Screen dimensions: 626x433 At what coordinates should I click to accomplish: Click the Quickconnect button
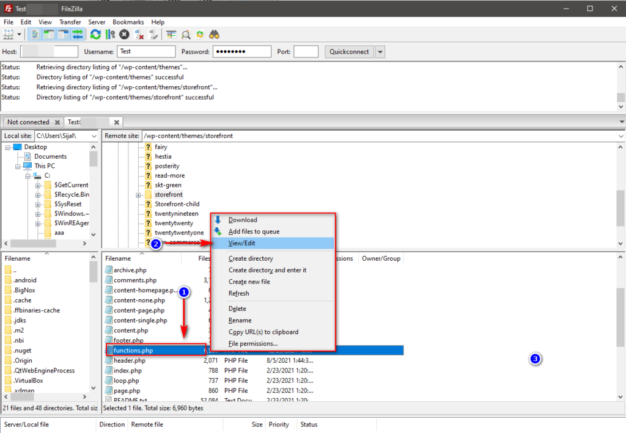click(349, 51)
